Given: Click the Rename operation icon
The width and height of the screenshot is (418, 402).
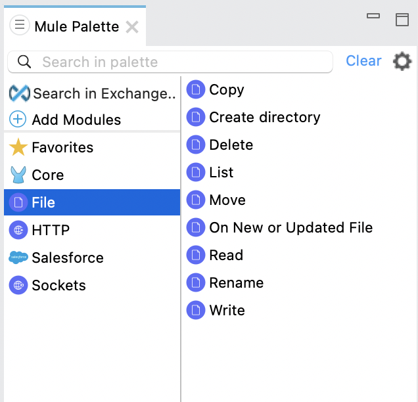Looking at the screenshot, I should pyautogui.click(x=196, y=282).
